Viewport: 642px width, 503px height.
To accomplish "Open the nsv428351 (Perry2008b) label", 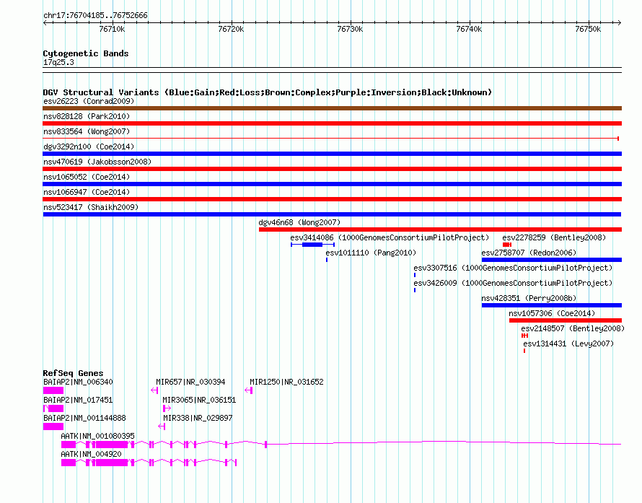I will click(529, 298).
